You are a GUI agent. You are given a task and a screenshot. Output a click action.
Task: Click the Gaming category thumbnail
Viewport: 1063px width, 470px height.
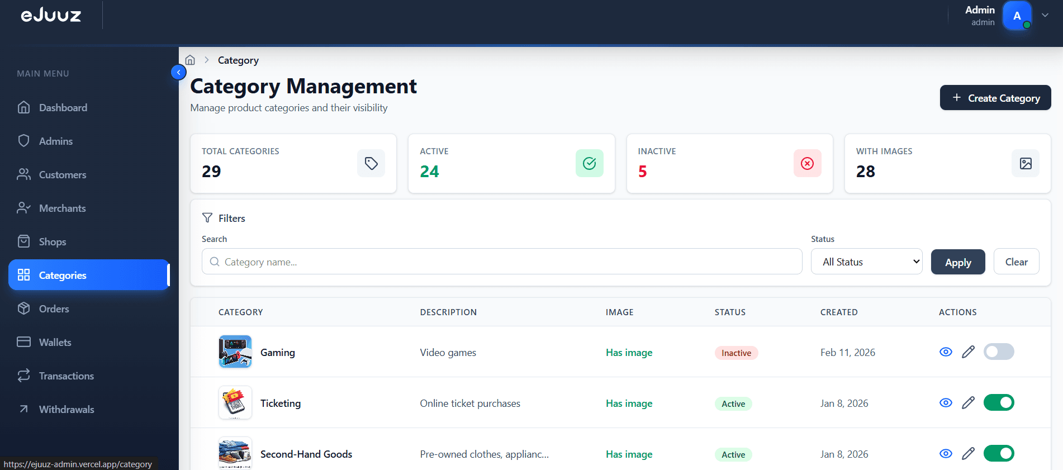pos(235,352)
